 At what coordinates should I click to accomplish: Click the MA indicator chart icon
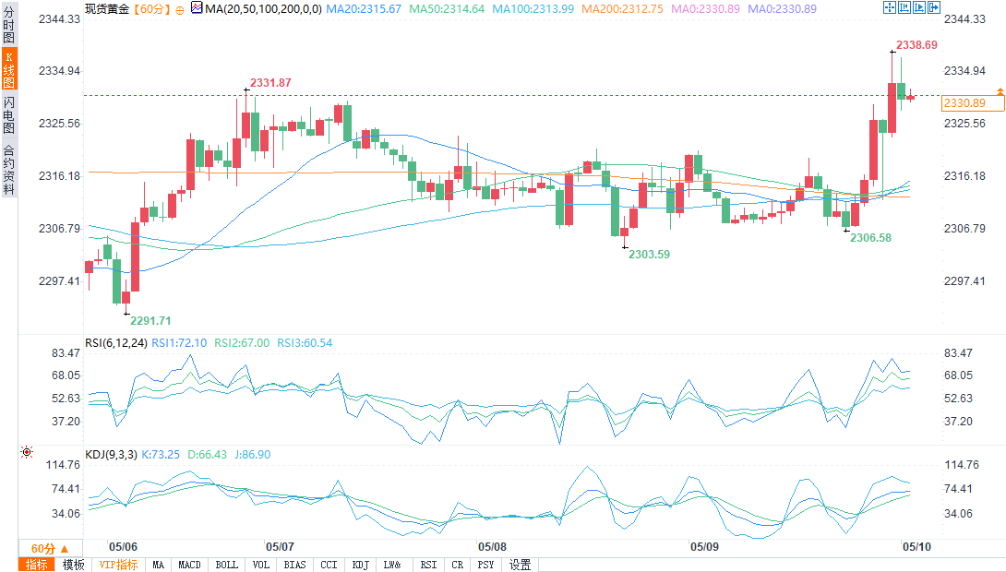tap(197, 8)
